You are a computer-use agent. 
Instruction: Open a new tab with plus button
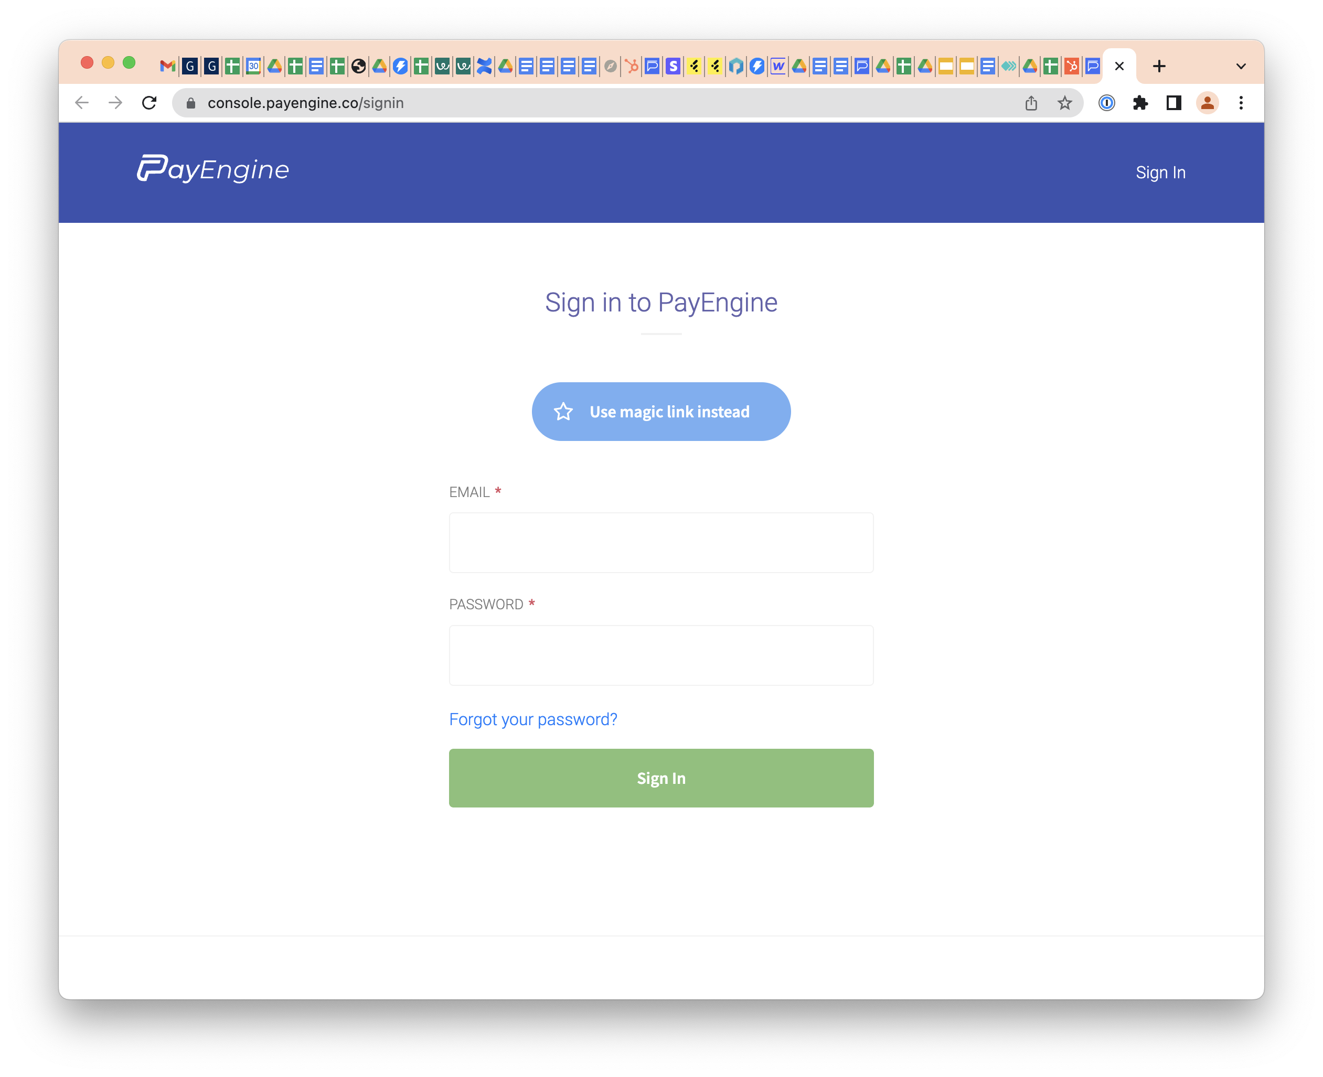[1159, 67]
